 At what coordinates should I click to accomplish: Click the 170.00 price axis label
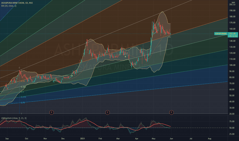pos(232,23)
